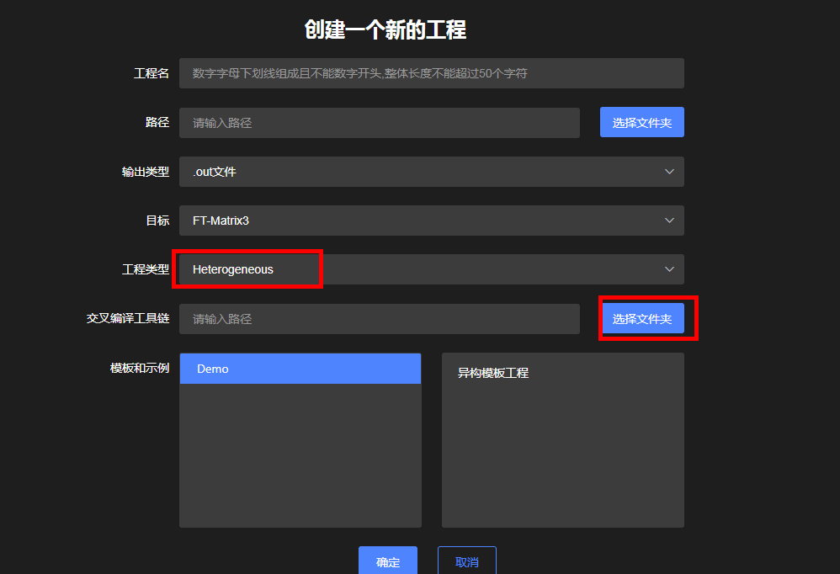Open the FT-Matrix3 target selector chevron
Screen dimensions: 840x574
click(x=669, y=220)
